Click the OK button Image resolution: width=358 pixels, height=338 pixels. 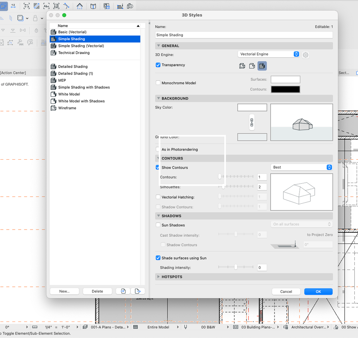click(x=318, y=291)
